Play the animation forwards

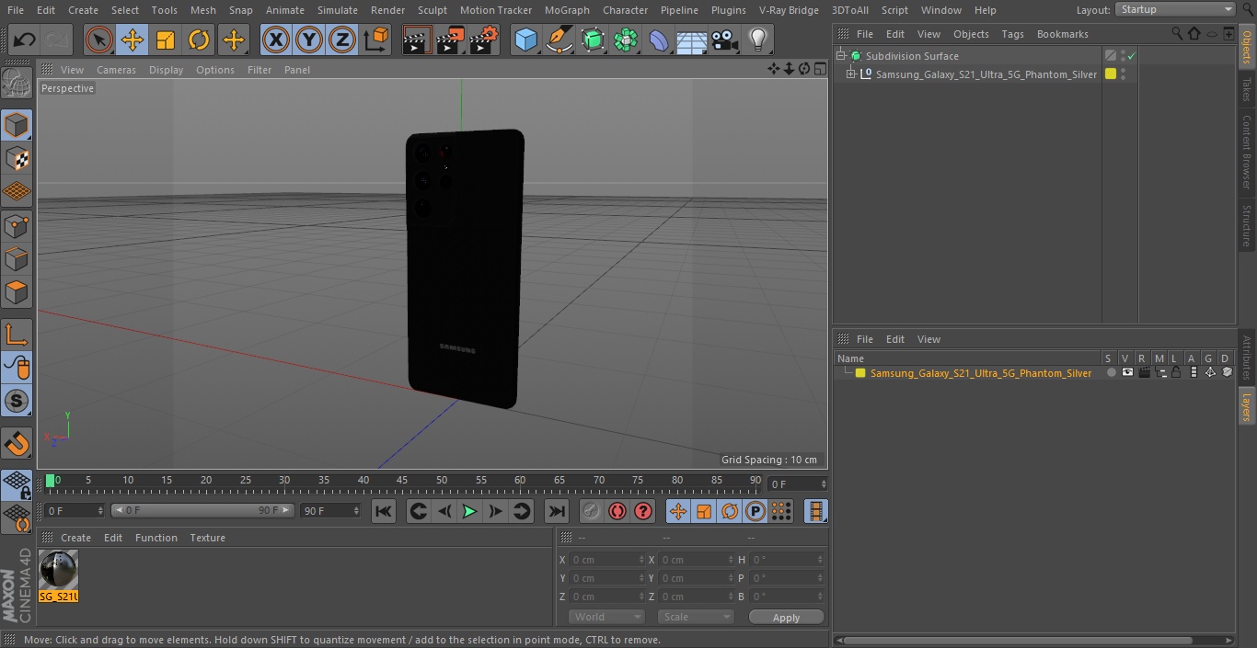469,511
